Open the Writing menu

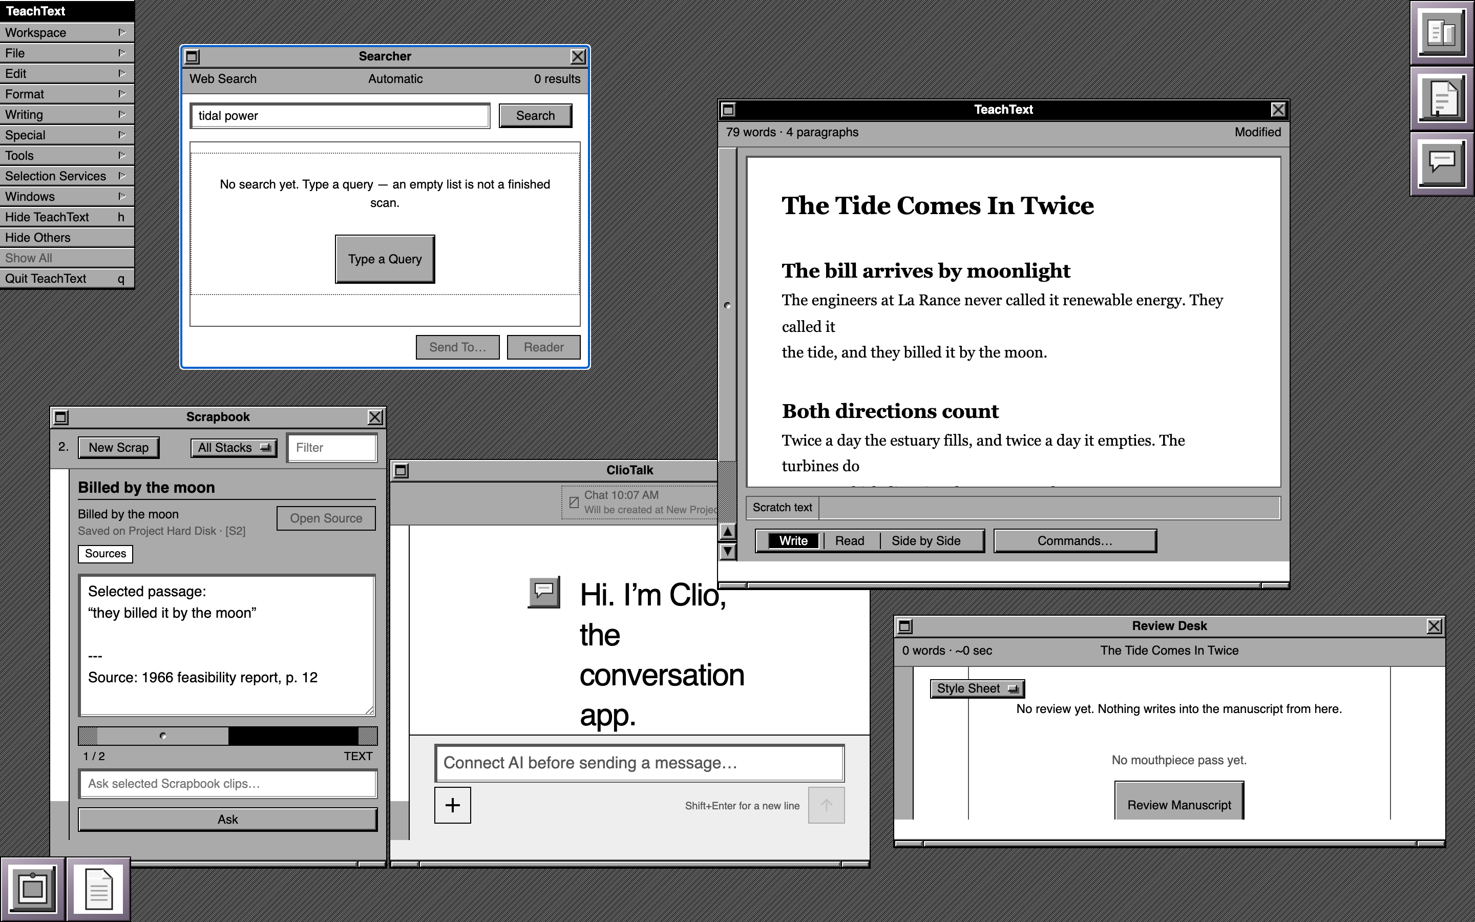pyautogui.click(x=67, y=114)
